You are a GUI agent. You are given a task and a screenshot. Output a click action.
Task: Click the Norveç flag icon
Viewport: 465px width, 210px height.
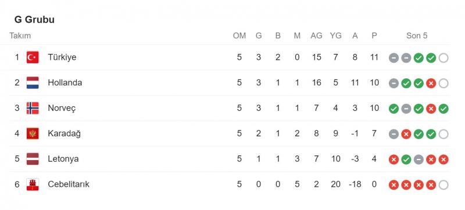click(33, 108)
